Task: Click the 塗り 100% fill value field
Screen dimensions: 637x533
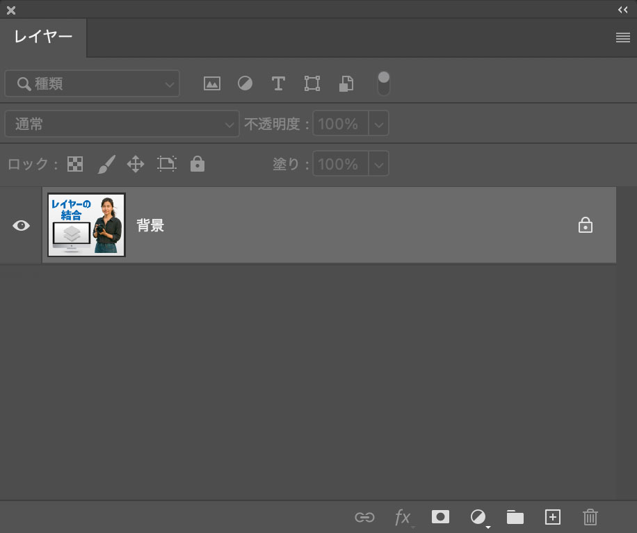Action: pos(341,163)
